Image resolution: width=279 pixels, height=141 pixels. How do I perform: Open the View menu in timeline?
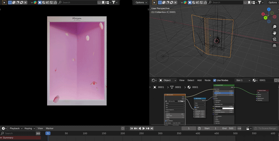(x=40, y=128)
